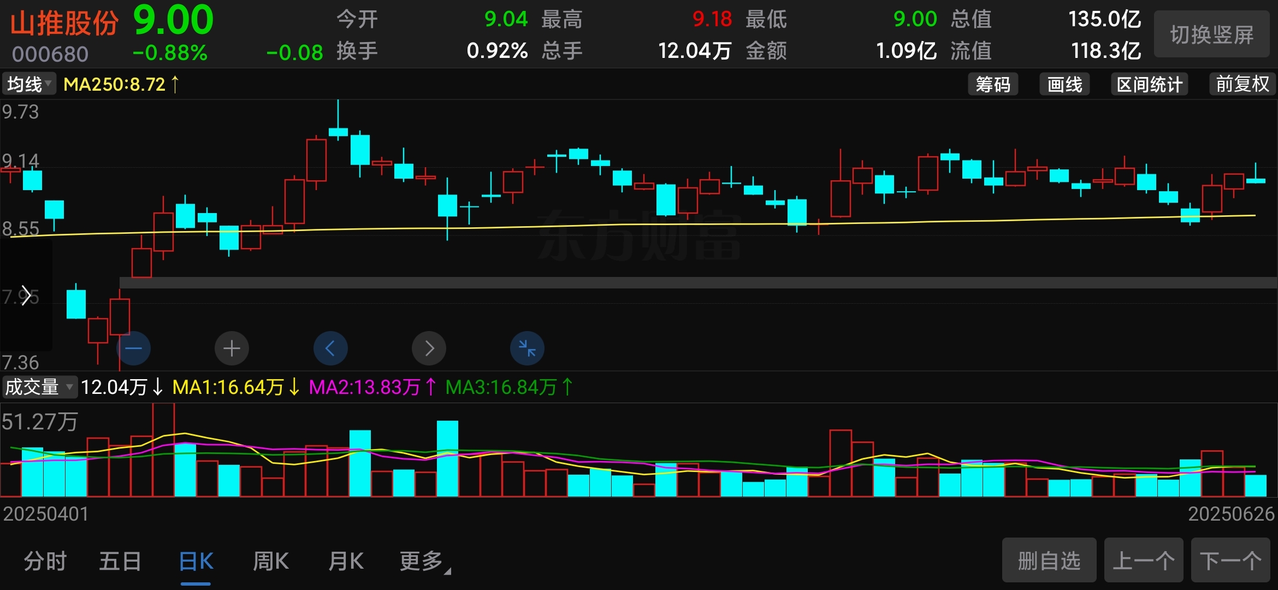
Task: Toggle 前复权 price adjustment mode
Action: click(x=1242, y=84)
